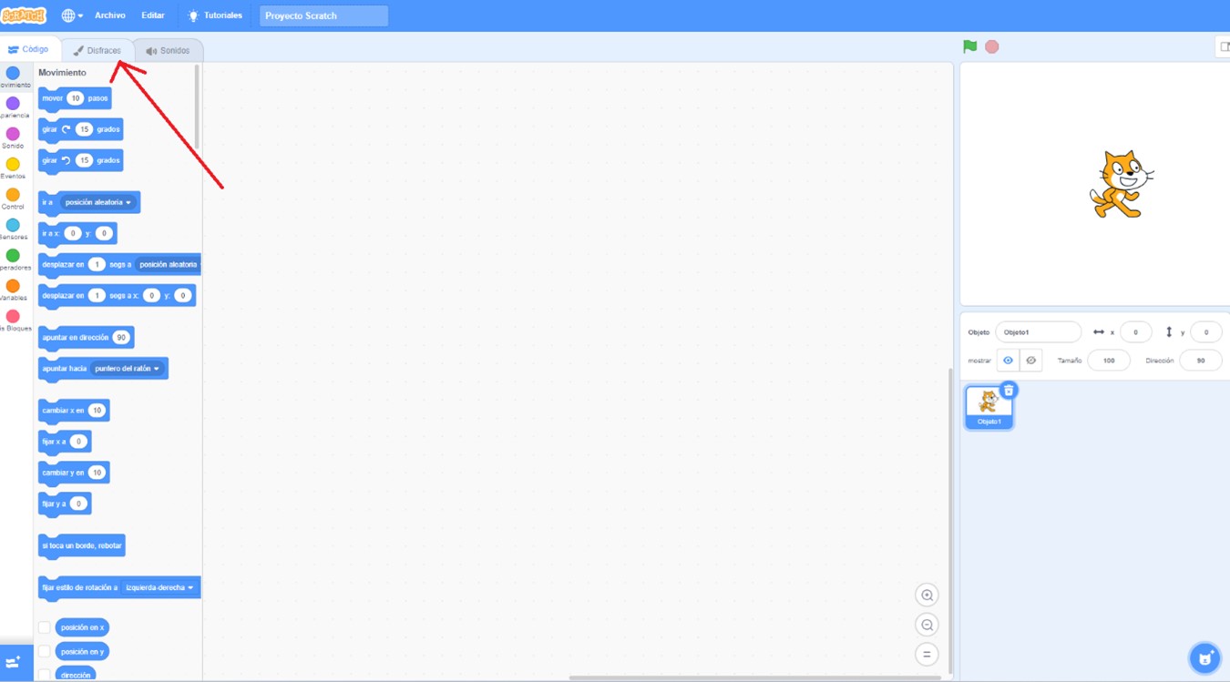Image resolution: width=1230 pixels, height=682 pixels.
Task: Zoom out on the code workspace
Action: coord(927,626)
